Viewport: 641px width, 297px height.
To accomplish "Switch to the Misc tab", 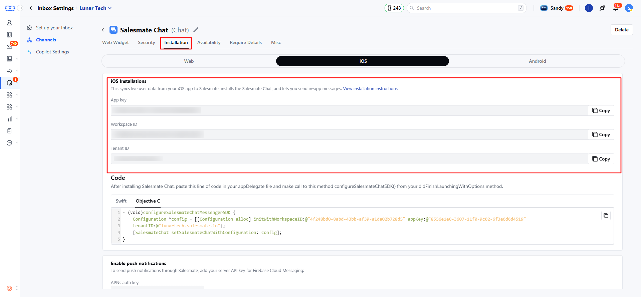I will tap(276, 42).
